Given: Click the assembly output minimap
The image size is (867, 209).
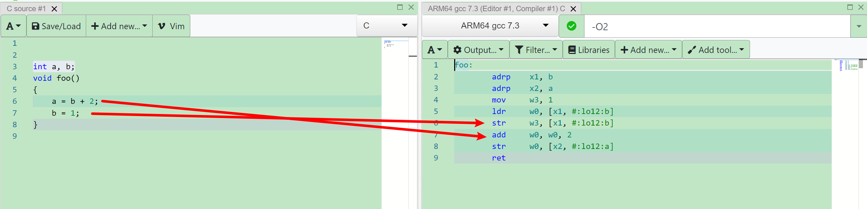Looking at the screenshot, I should point(845,134).
